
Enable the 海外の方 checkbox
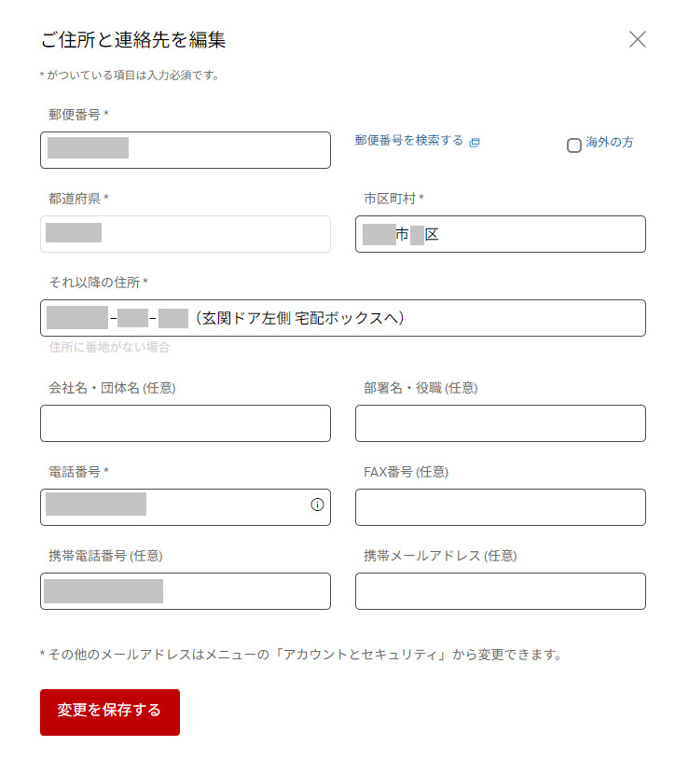(x=574, y=145)
